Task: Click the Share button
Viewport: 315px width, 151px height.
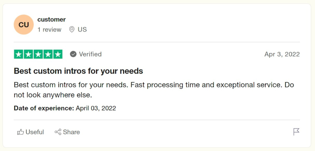Action: (67, 132)
